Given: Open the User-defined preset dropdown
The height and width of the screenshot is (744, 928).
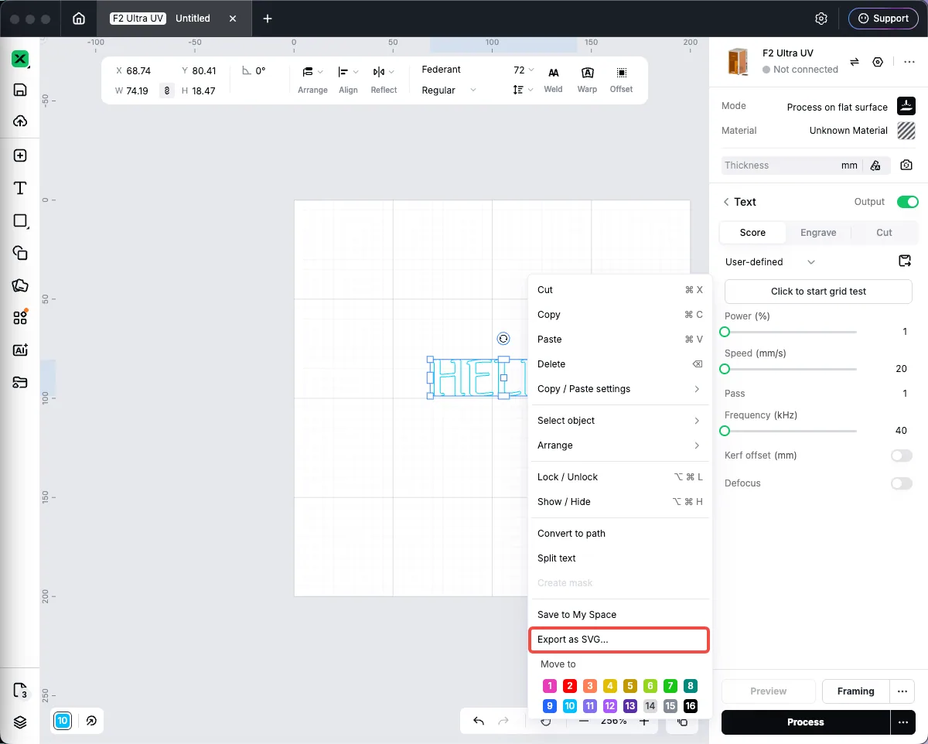Looking at the screenshot, I should (x=770, y=262).
